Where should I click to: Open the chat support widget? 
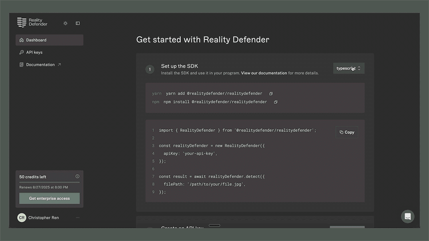(407, 216)
